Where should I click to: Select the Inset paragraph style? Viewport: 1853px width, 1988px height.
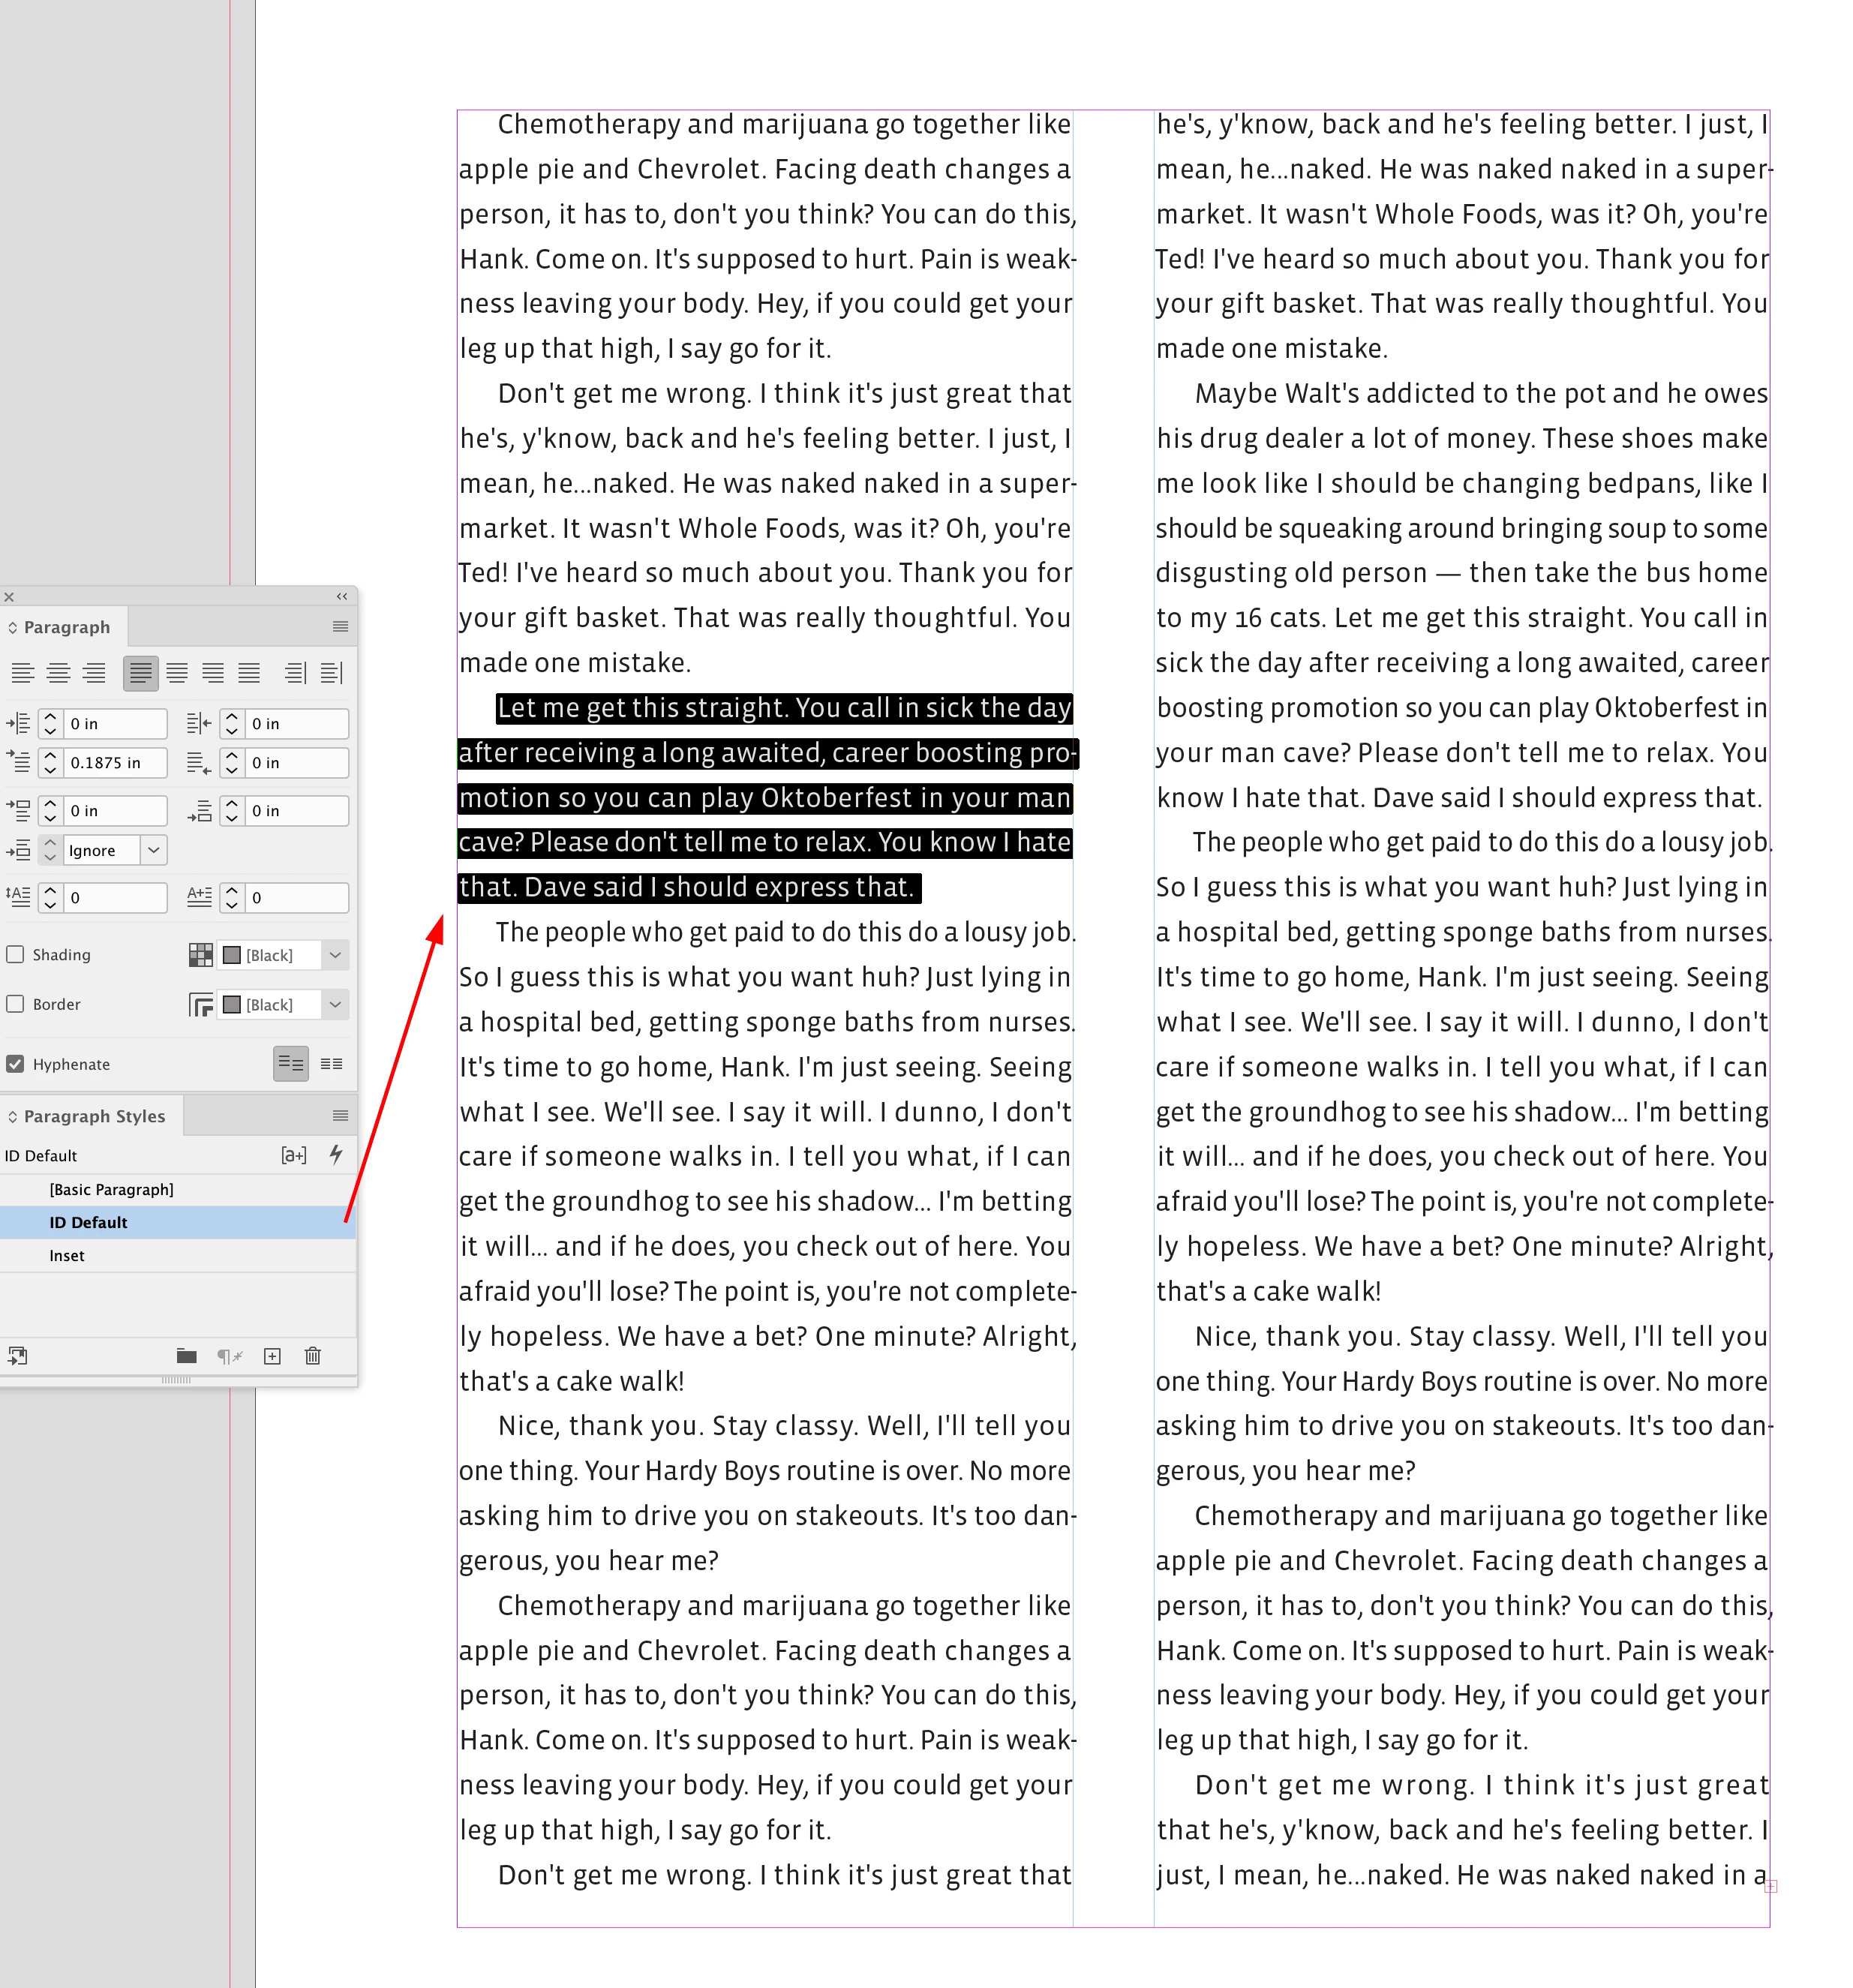point(67,1256)
